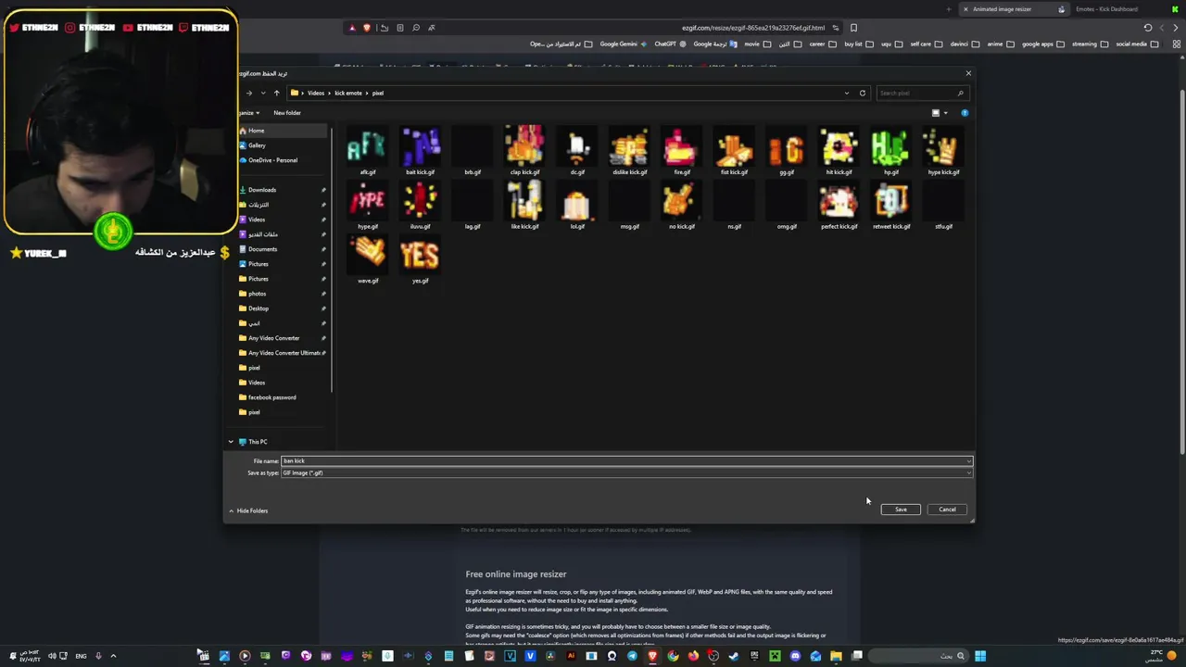Go up one folder level
The width and height of the screenshot is (1186, 667).
(x=276, y=93)
